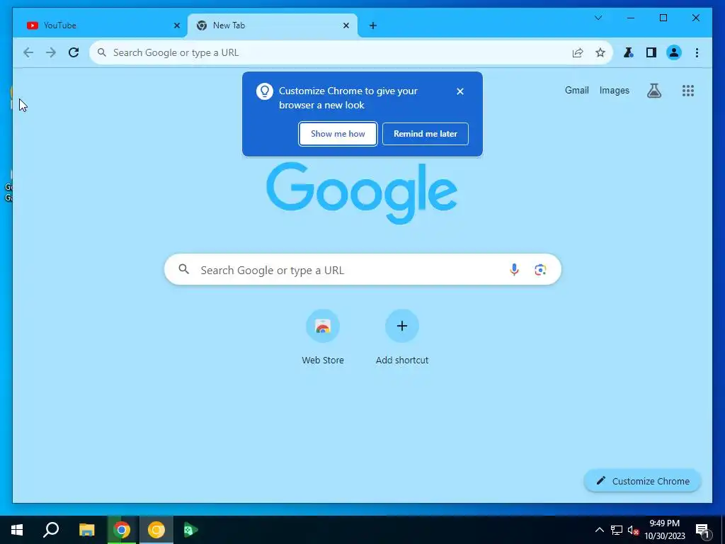Open the notification center icon
This screenshot has height=544, width=725.
point(702,530)
